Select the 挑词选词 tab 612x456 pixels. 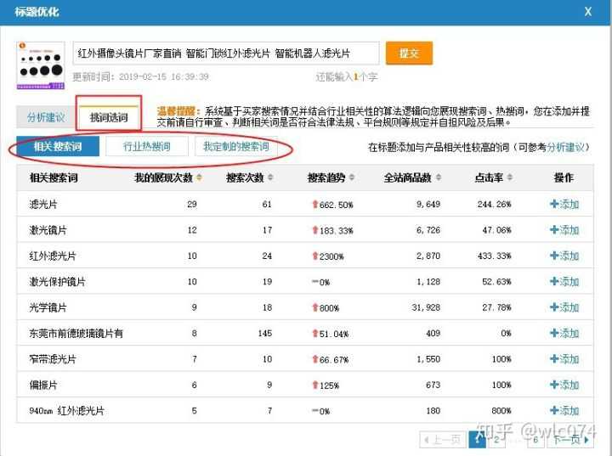(109, 117)
